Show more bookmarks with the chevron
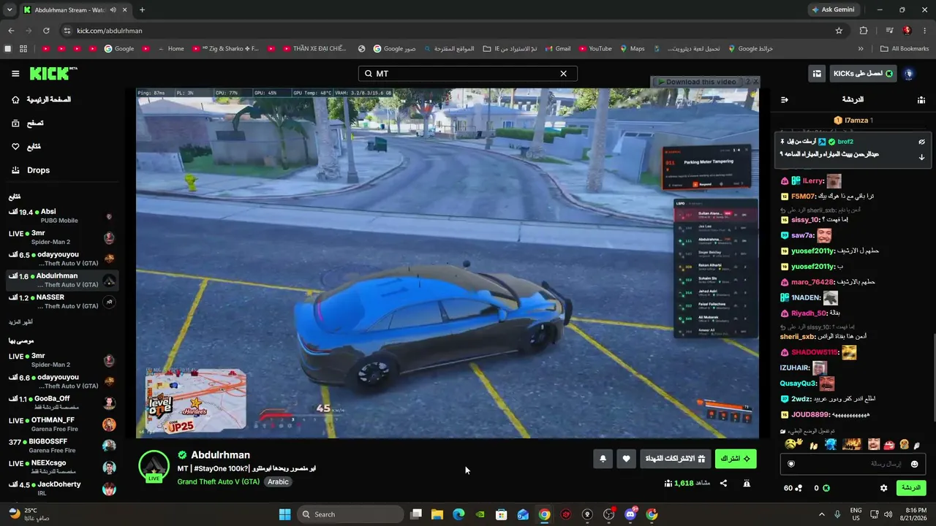Screen dimensions: 936x526 point(861,49)
